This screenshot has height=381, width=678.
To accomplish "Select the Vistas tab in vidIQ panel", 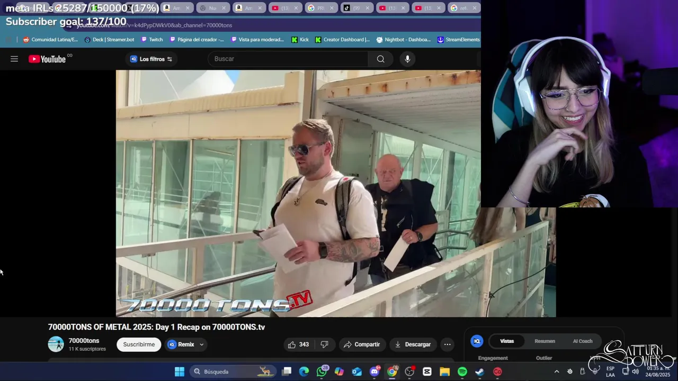I will coord(507,341).
